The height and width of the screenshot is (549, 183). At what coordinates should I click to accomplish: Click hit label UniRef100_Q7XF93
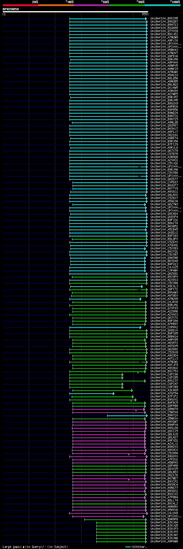point(164,308)
